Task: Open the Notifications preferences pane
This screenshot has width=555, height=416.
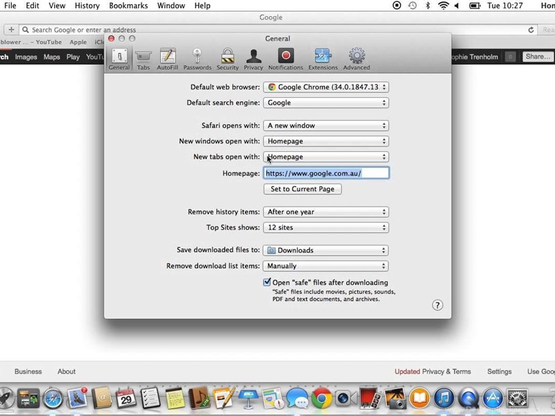Action: 286,59
